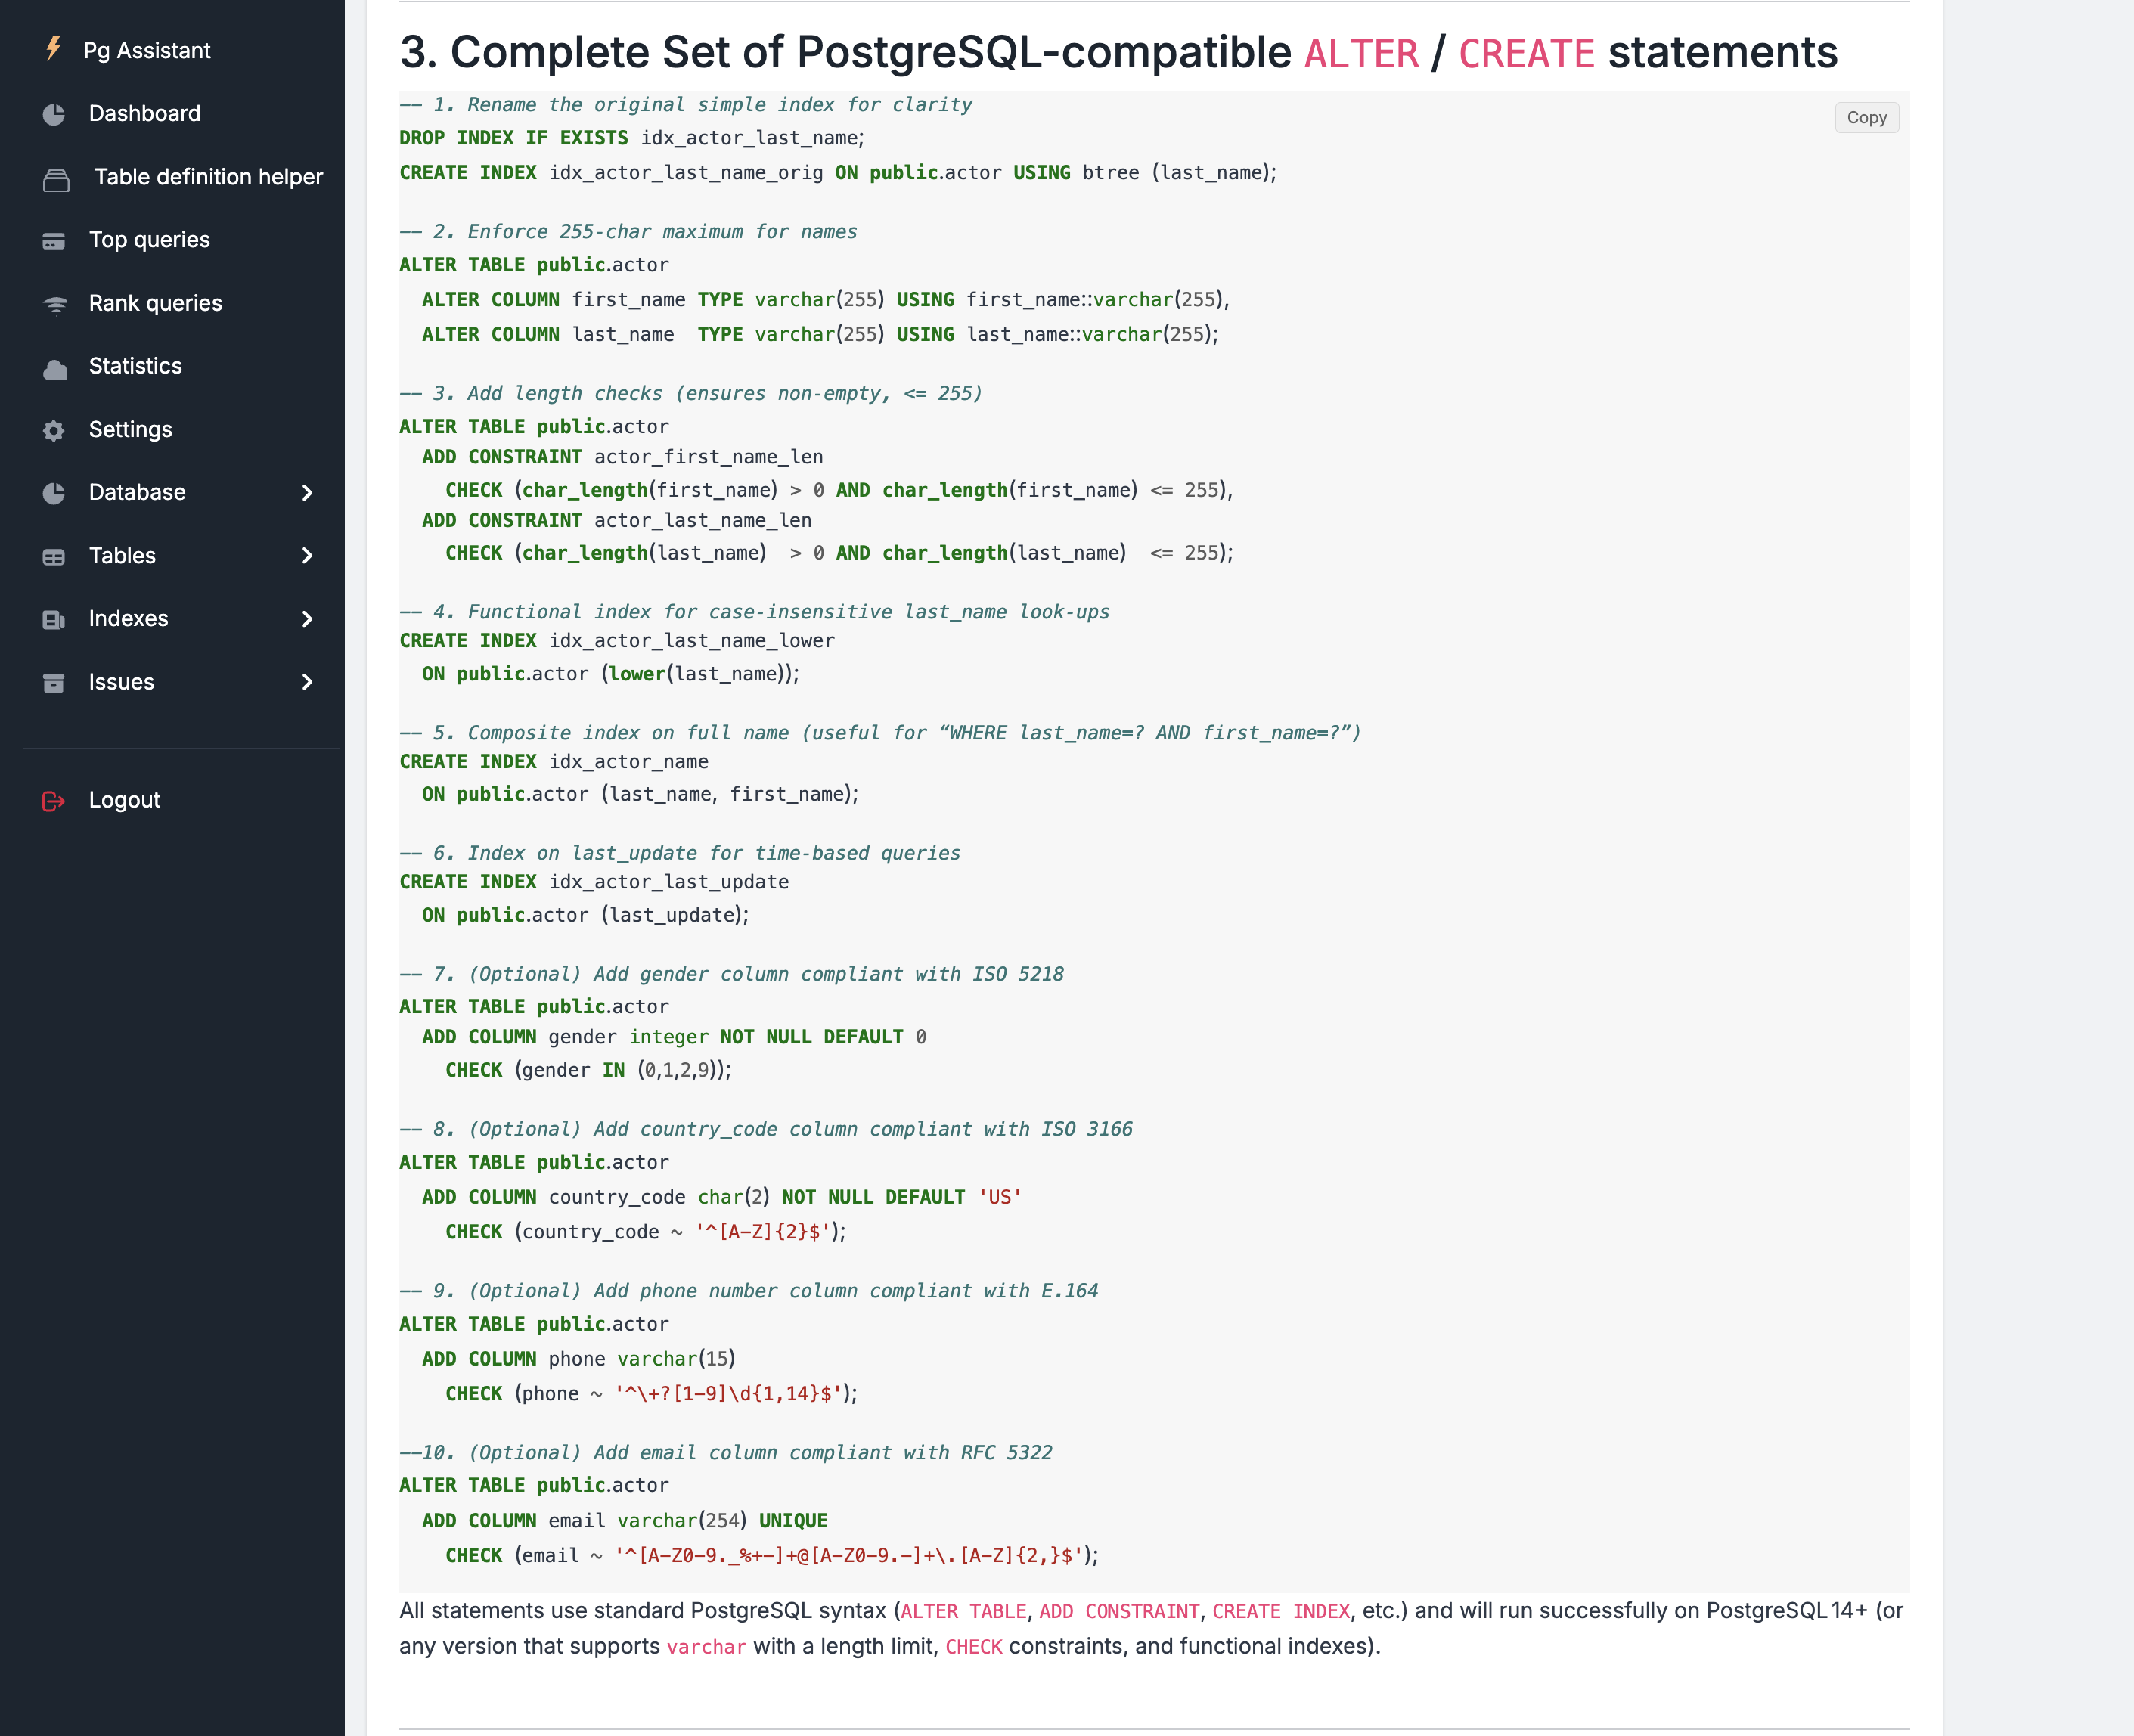Click the Pg Assistant lightning bolt logo
Screen dimensions: 2134x1736
click(54, 48)
